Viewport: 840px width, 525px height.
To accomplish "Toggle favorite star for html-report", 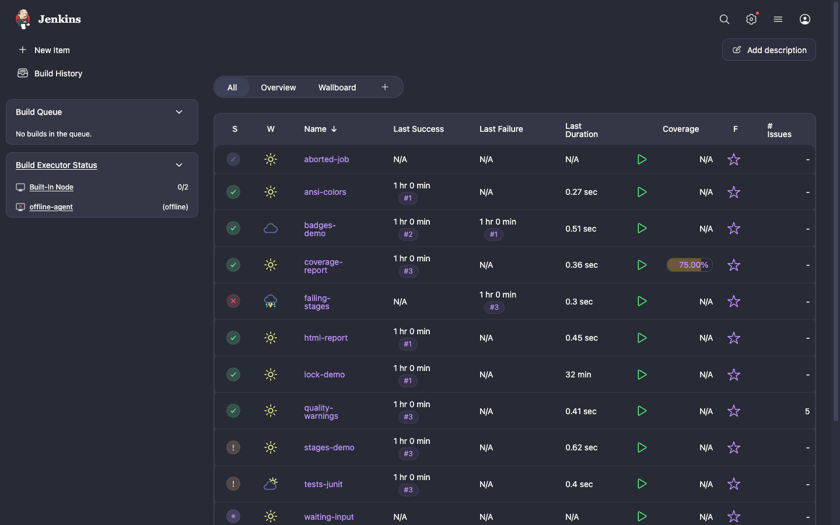I will [734, 338].
